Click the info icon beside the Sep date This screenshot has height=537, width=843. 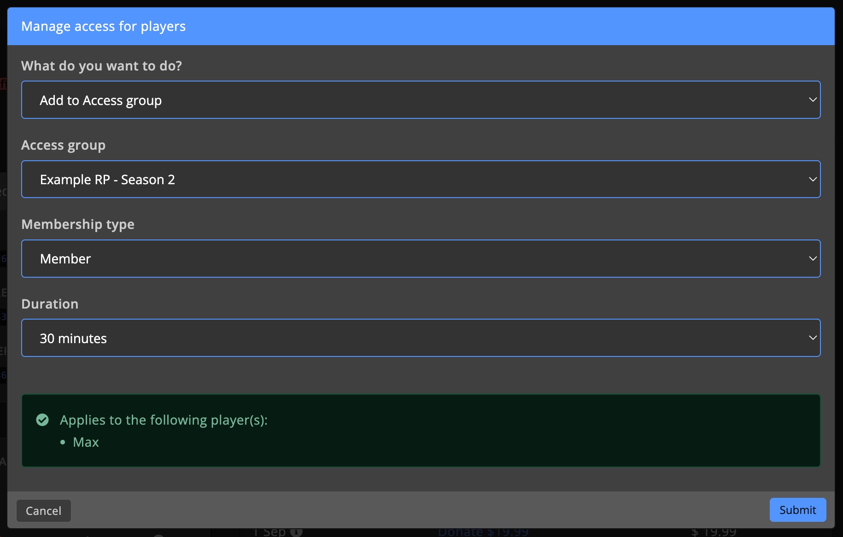[296, 532]
